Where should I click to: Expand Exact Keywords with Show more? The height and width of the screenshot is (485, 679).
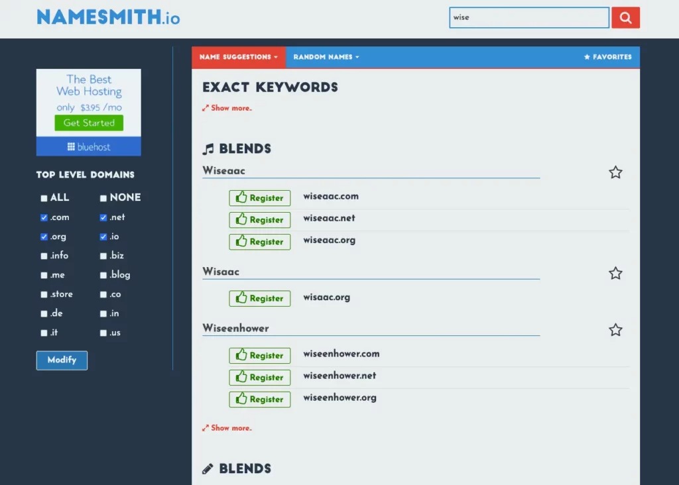click(x=227, y=108)
